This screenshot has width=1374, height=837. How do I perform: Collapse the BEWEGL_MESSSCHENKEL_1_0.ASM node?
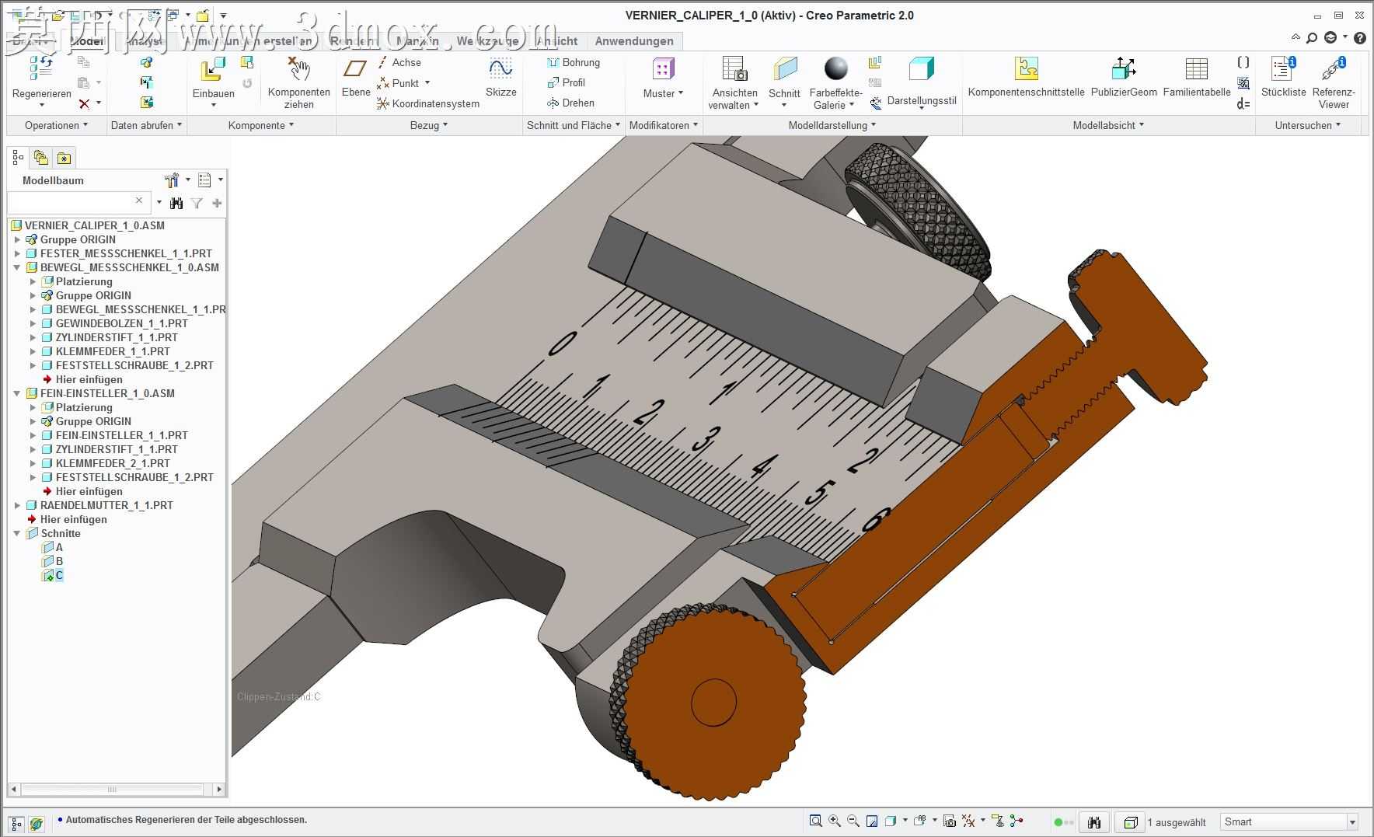[x=17, y=267]
